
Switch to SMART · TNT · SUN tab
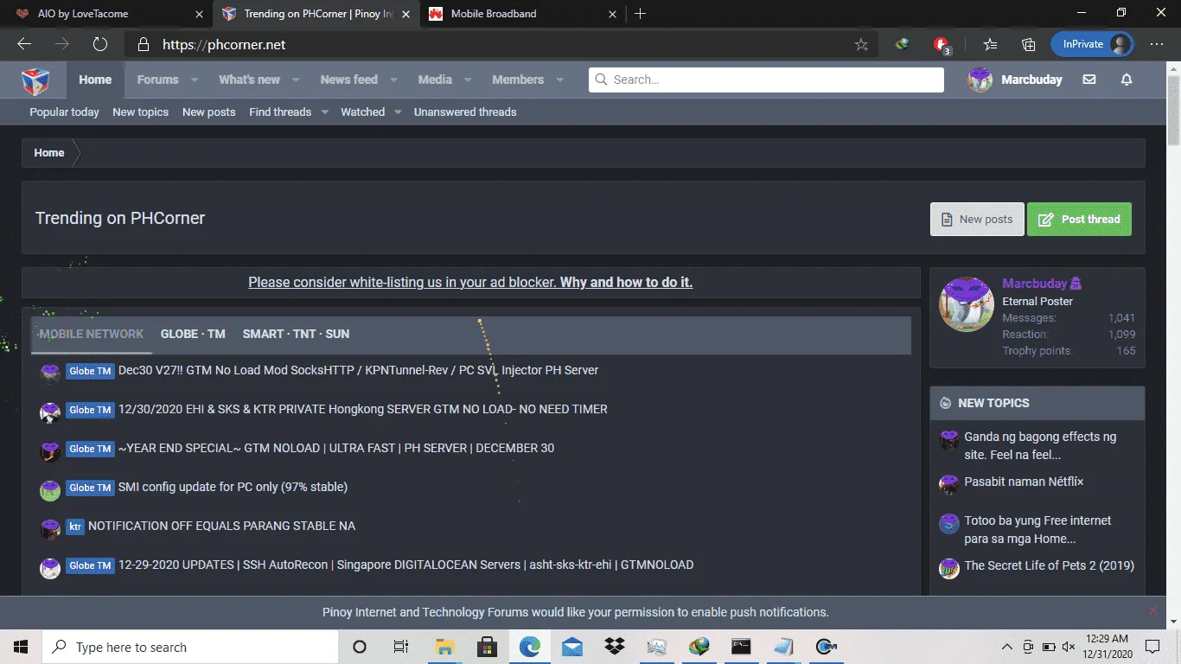(x=297, y=334)
